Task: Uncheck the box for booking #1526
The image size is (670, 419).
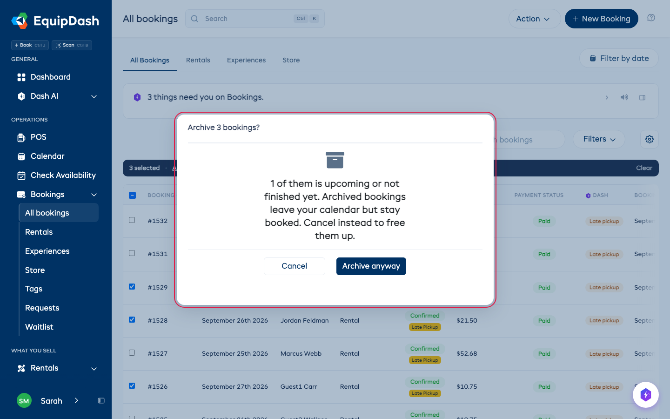Action: pos(132,385)
